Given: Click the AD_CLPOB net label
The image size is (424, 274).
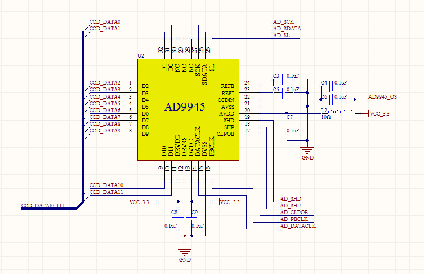Looking at the screenshot, I should [294, 212].
